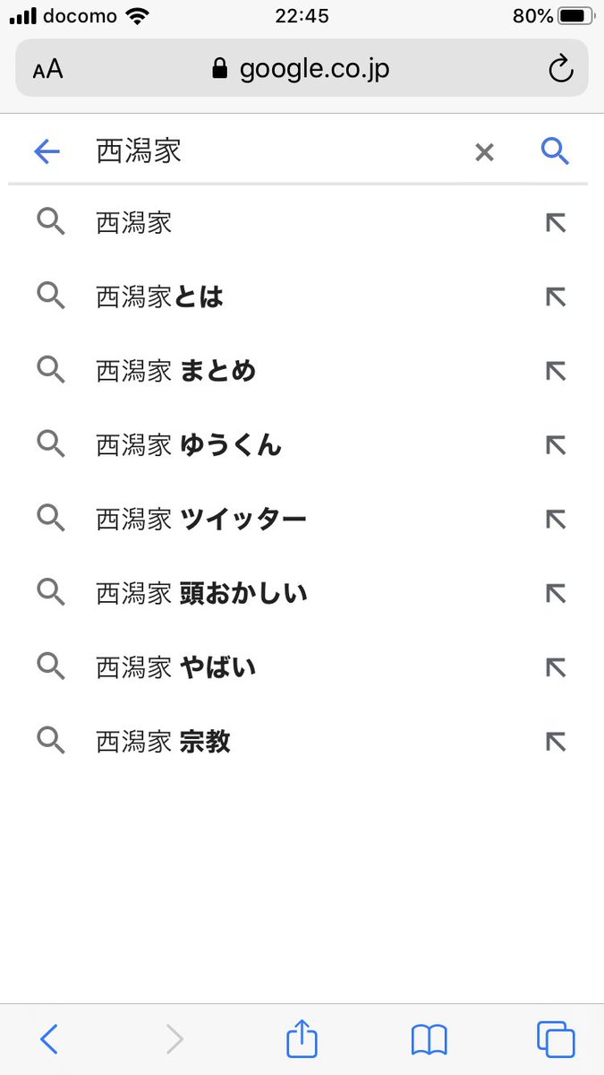Tap the google.co.jp address bar
The height and width of the screenshot is (1075, 604).
(x=302, y=68)
